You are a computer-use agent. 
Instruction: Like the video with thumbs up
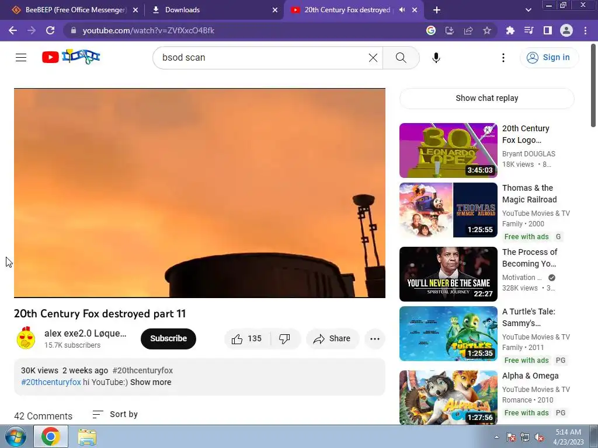point(247,339)
